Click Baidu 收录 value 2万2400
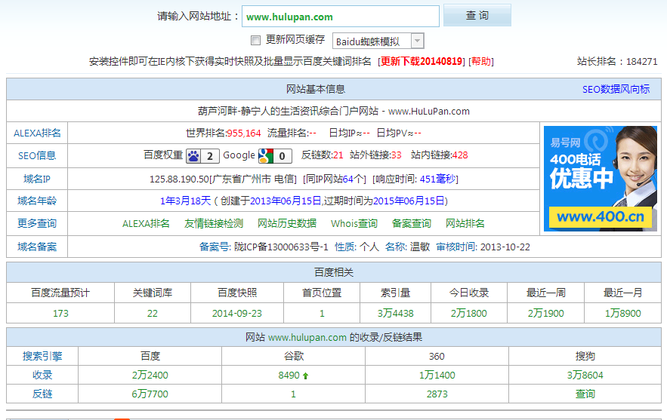This screenshot has height=420, width=667. 150,375
